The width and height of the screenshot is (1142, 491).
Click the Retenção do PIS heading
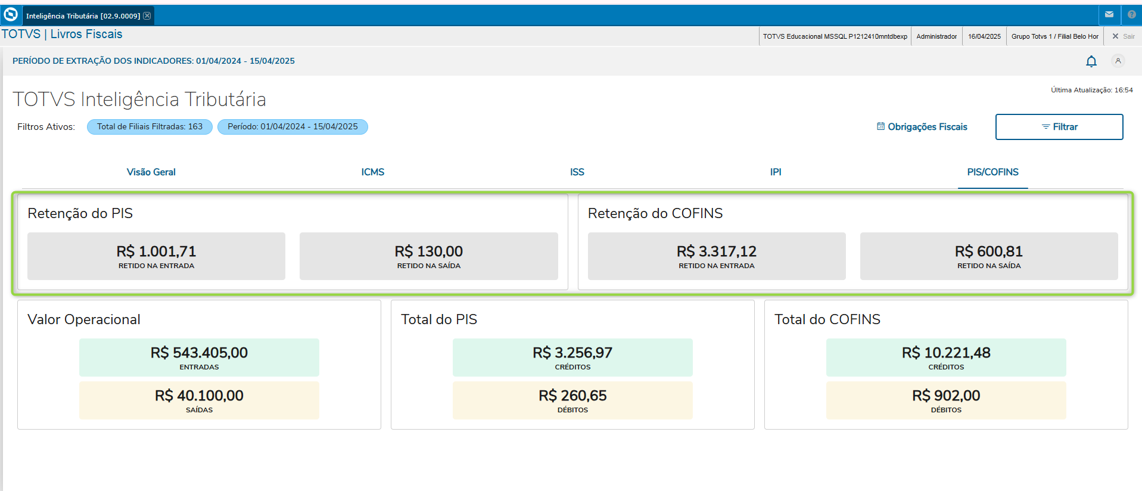tap(80, 213)
